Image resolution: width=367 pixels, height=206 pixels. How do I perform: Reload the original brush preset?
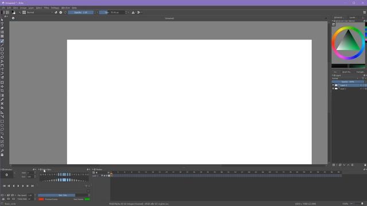[x=65, y=13]
